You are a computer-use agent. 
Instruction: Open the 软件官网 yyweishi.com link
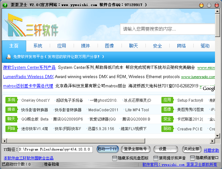(180, 165)
